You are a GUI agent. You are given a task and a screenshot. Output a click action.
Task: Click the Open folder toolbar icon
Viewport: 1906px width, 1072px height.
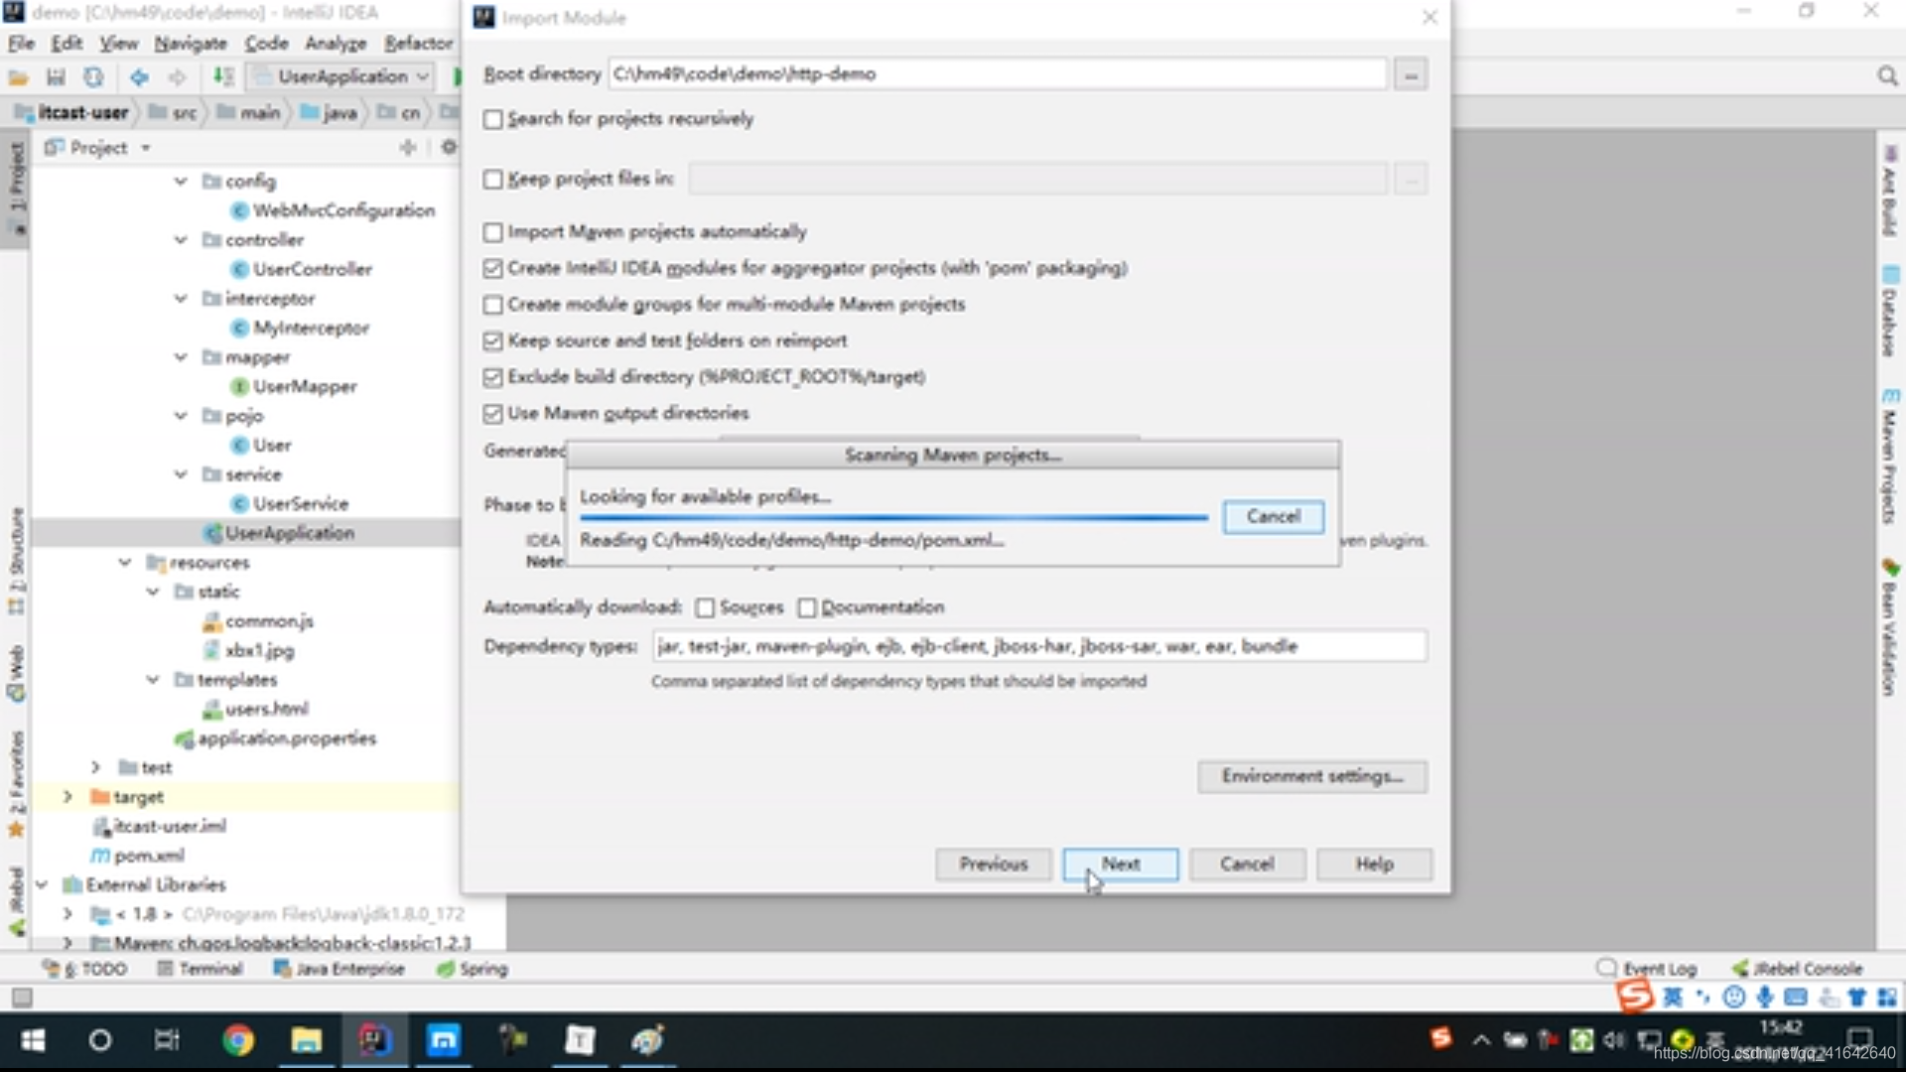[18, 76]
